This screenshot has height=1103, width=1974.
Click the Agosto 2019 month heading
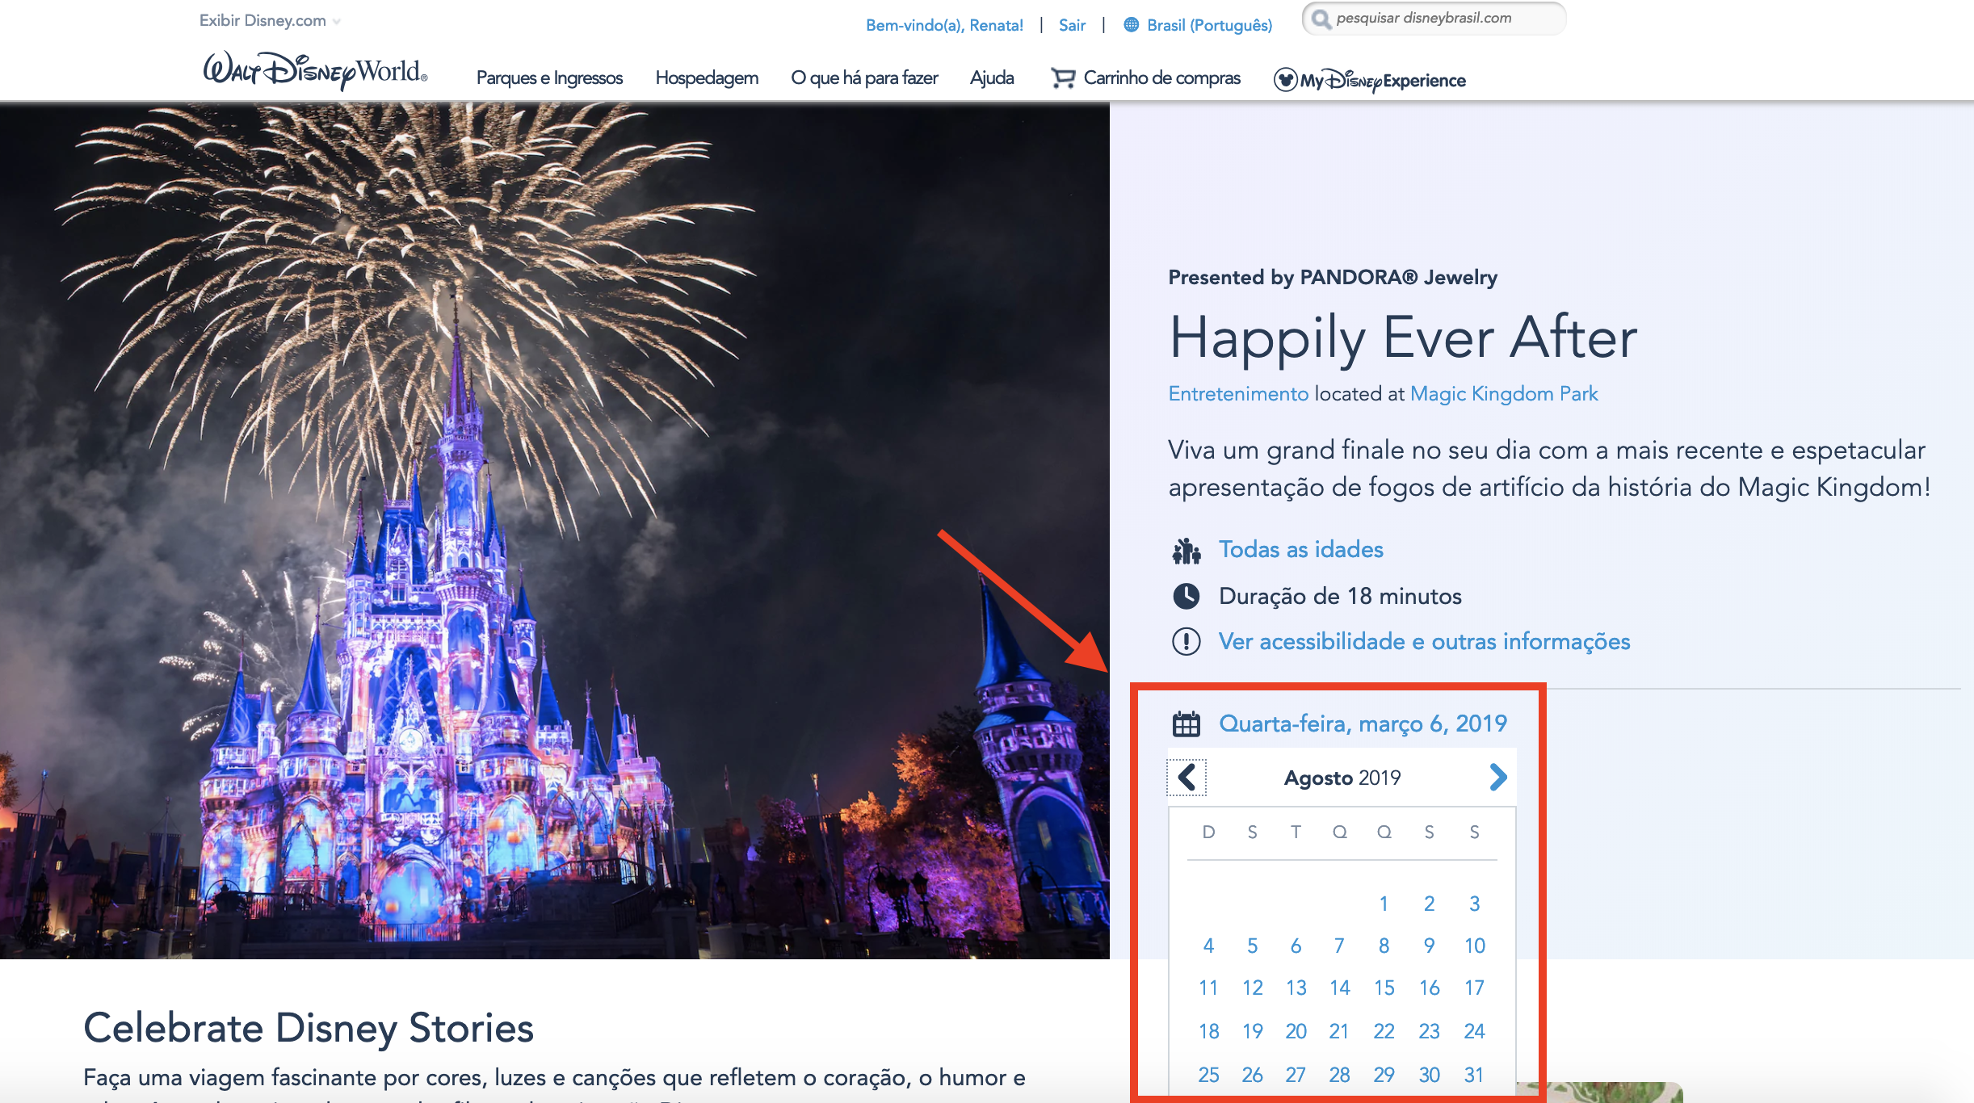coord(1342,778)
